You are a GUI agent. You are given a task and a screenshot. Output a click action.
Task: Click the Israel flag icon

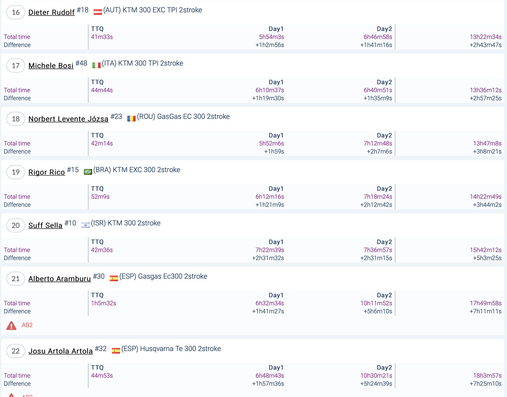point(86,225)
